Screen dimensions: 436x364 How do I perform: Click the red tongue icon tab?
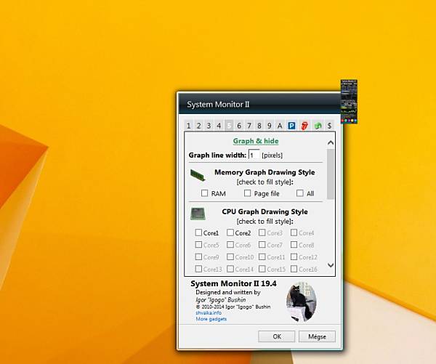304,126
